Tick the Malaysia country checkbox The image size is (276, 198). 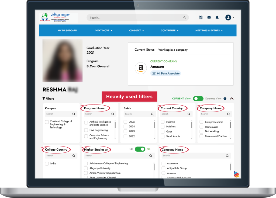tap(163, 122)
